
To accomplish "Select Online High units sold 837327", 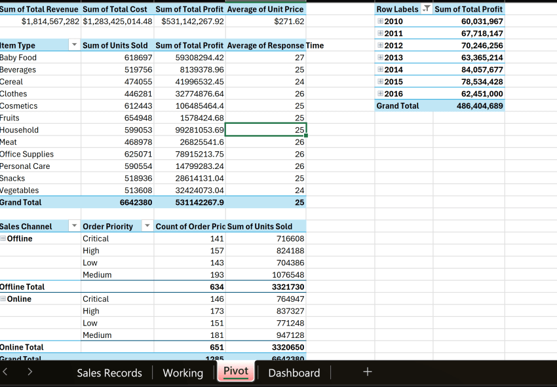I will (265, 311).
